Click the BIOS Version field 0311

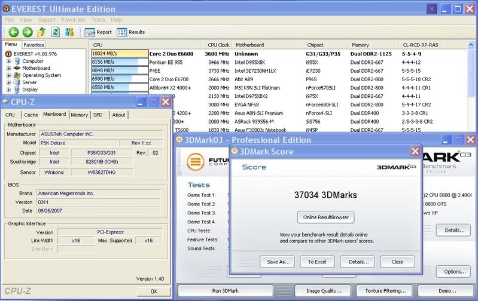(x=99, y=202)
